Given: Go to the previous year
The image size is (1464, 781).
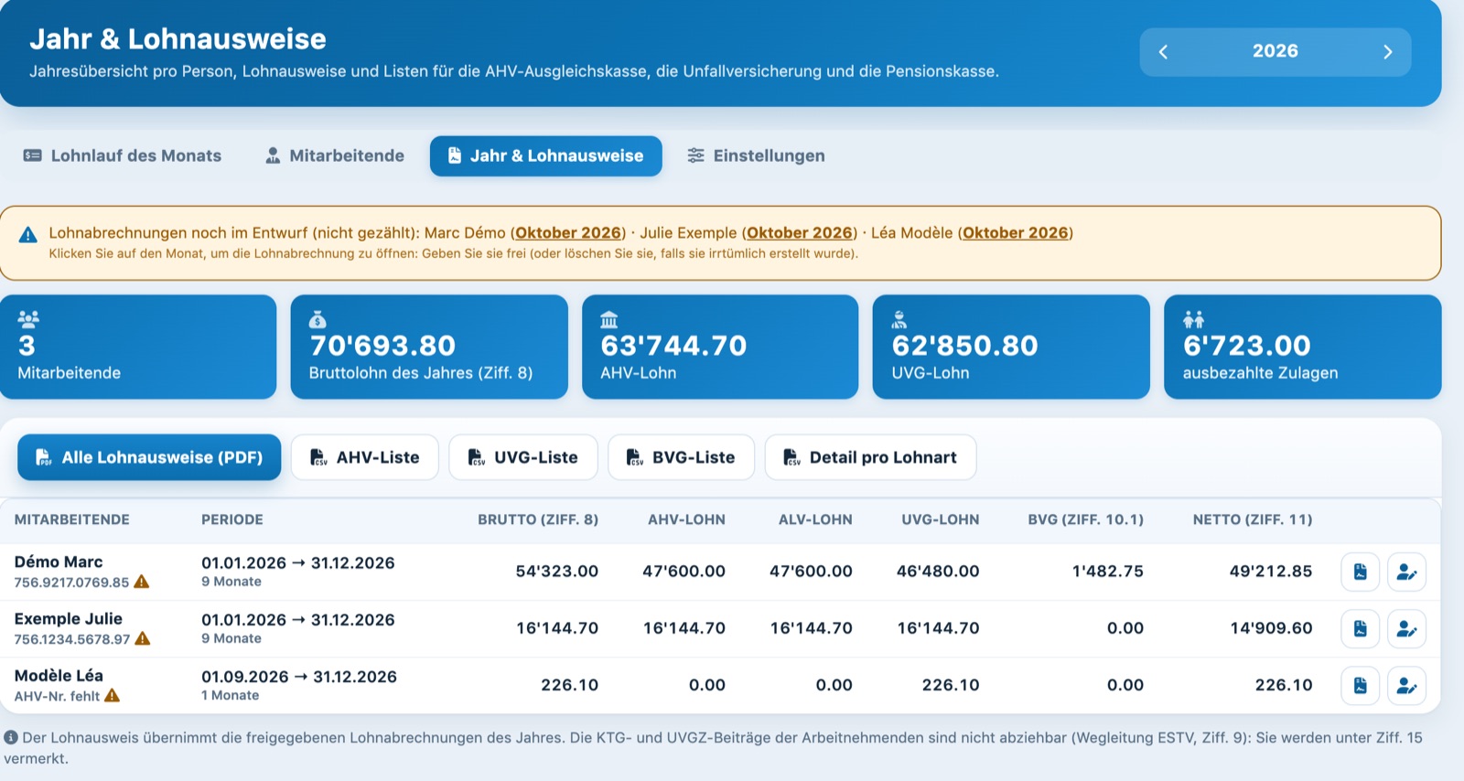Looking at the screenshot, I should point(1163,52).
